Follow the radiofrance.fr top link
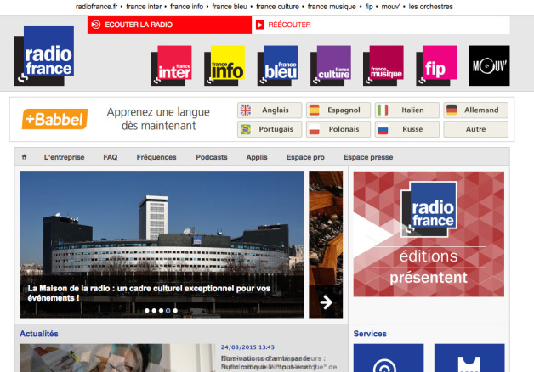The height and width of the screenshot is (372, 534). tap(96, 7)
